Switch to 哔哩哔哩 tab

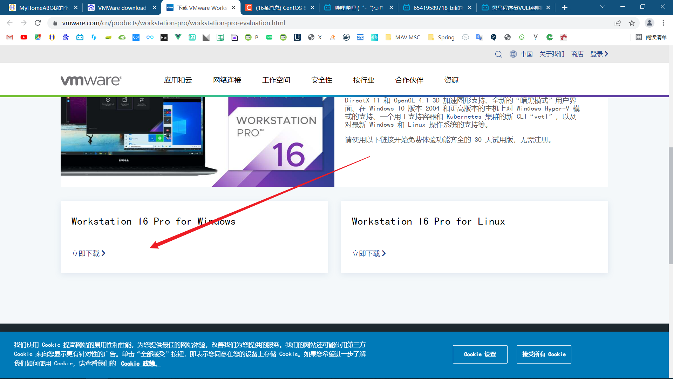358,8
